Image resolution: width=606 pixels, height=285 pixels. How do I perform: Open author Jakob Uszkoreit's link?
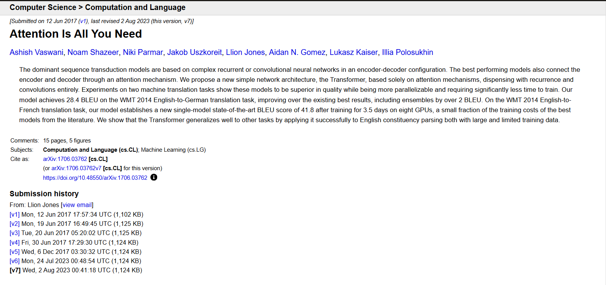(194, 52)
